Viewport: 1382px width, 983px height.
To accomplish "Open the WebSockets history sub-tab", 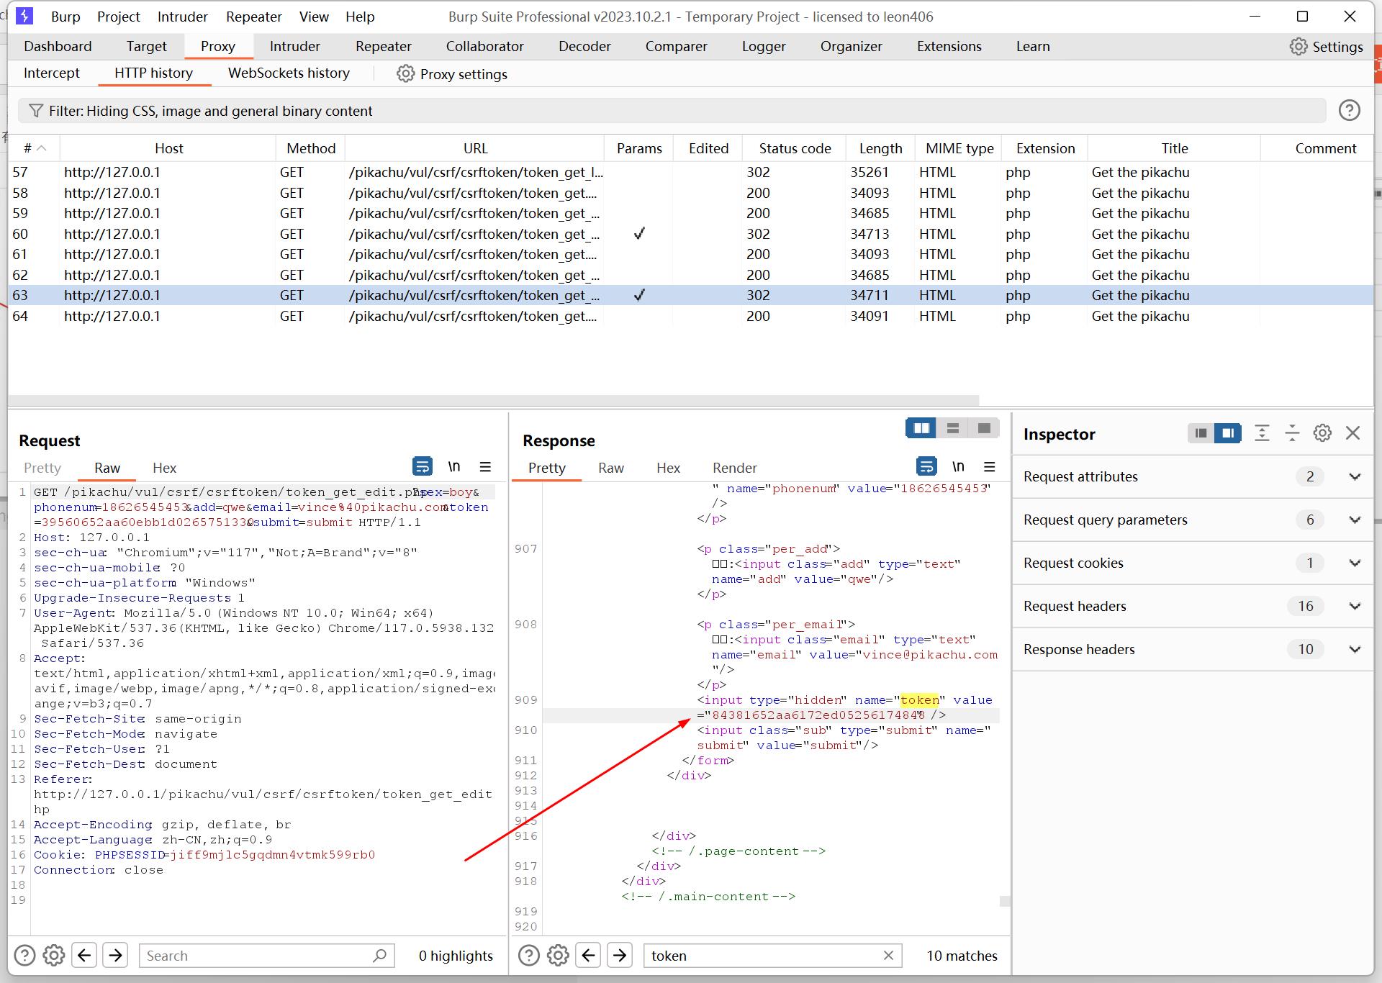I will coord(289,73).
